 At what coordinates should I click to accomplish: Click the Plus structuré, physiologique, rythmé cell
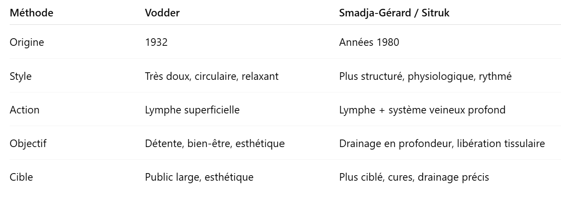tap(425, 76)
